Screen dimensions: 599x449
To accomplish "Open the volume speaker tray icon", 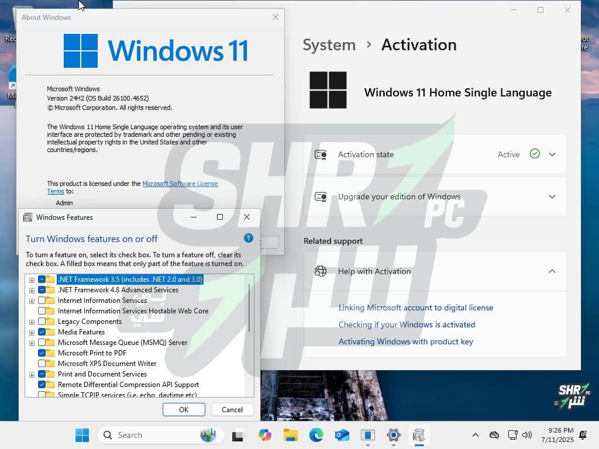I will tap(527, 435).
